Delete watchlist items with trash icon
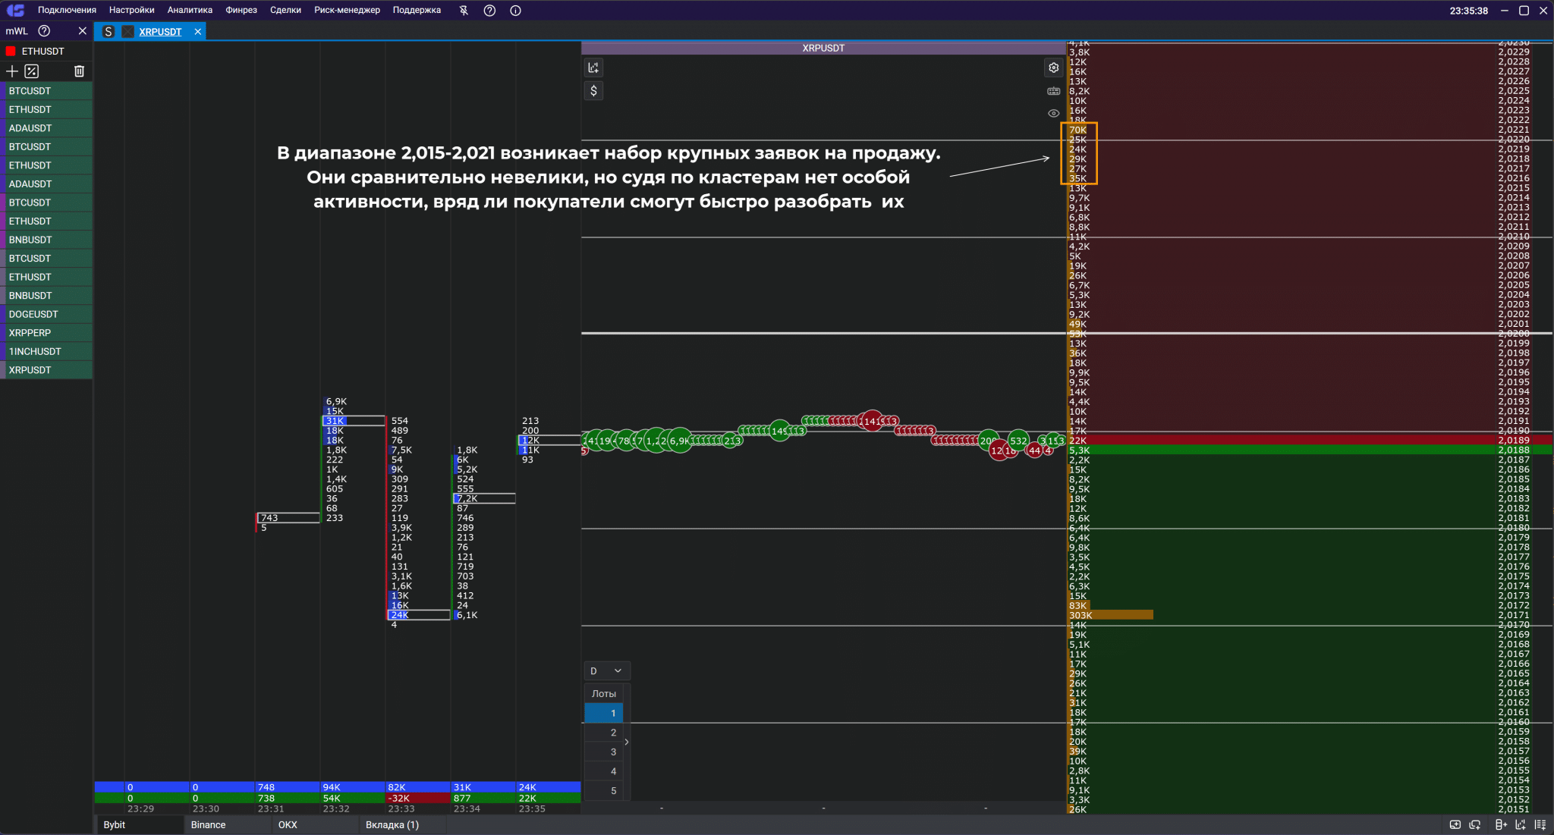This screenshot has width=1554, height=835. pyautogui.click(x=79, y=71)
